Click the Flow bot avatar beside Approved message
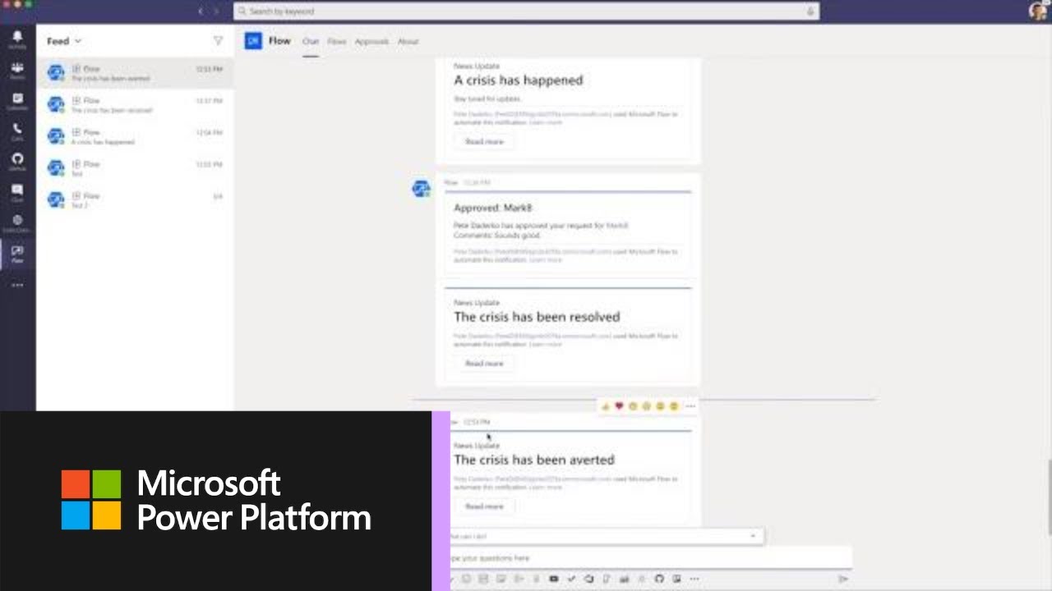1052x591 pixels. click(x=421, y=189)
